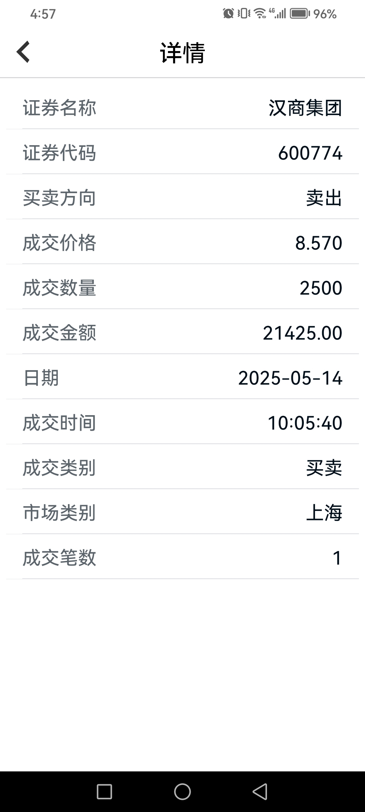This screenshot has width=365, height=812.
Task: Tap the vibrate mode status icon
Action: tap(244, 14)
